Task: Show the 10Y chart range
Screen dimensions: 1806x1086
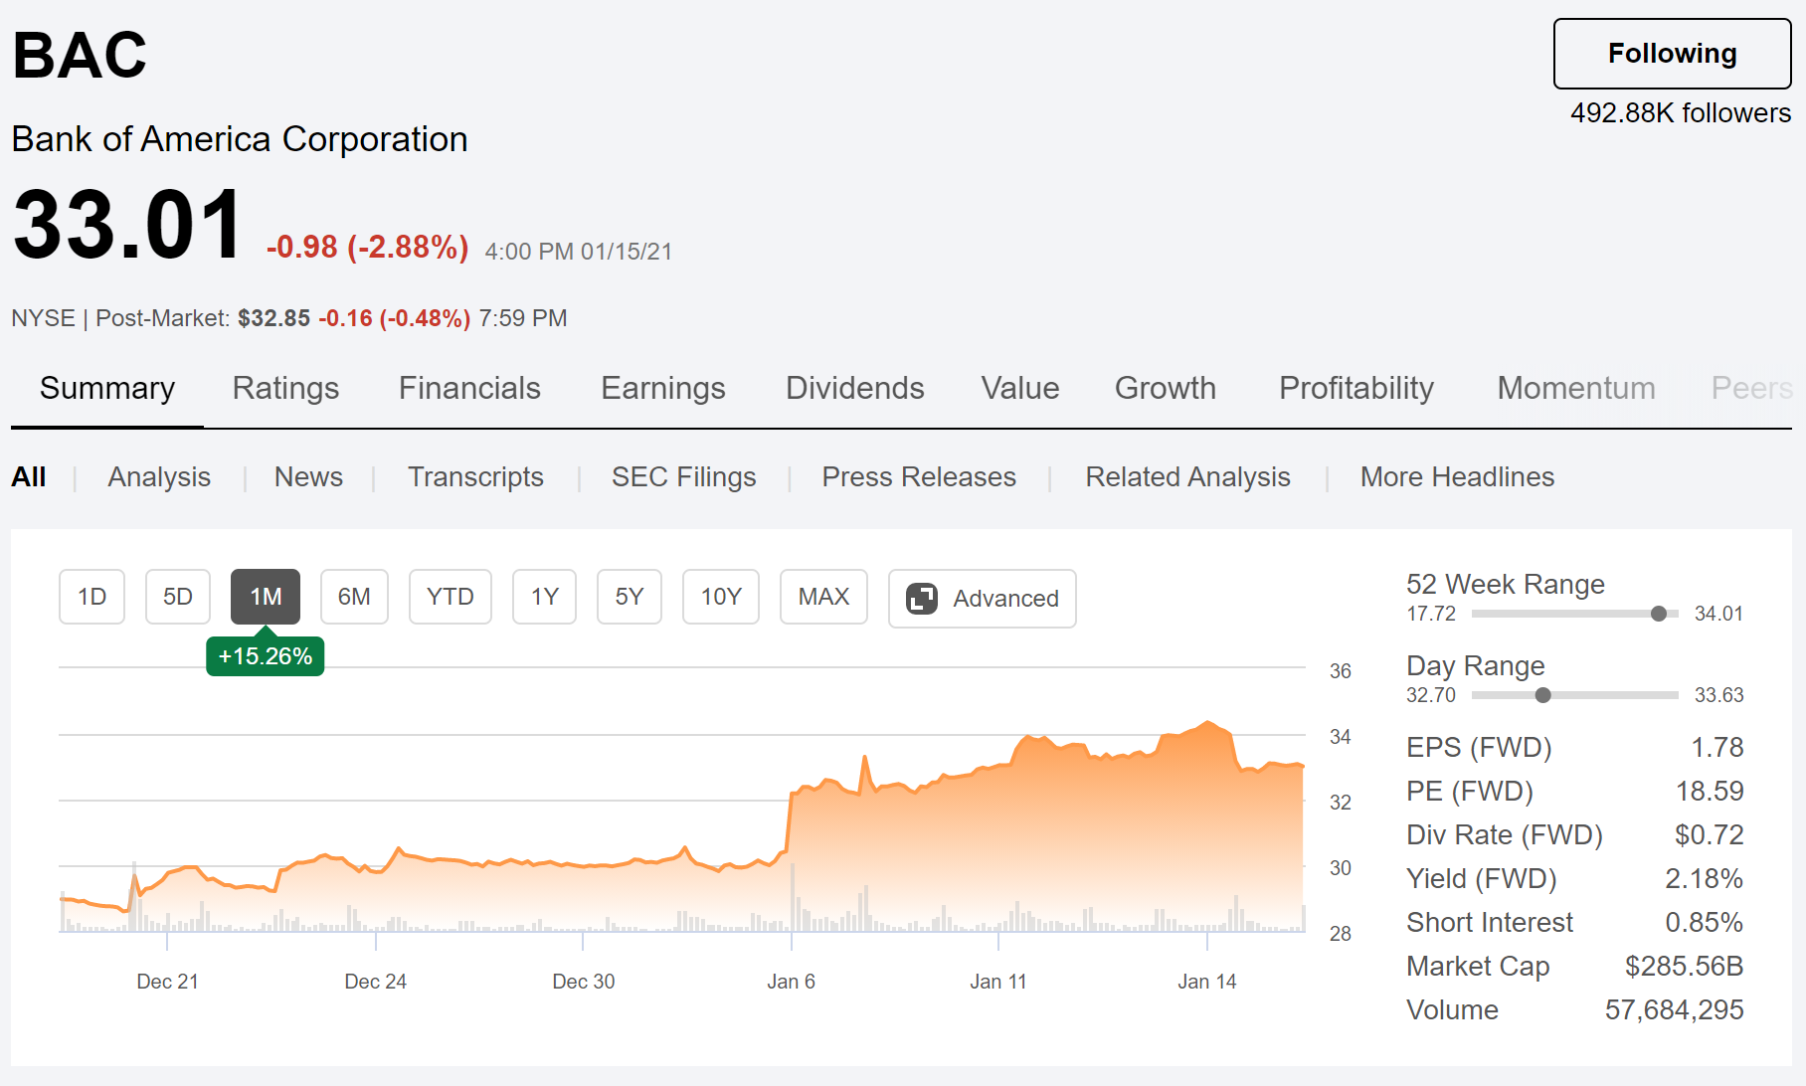Action: coord(721,597)
